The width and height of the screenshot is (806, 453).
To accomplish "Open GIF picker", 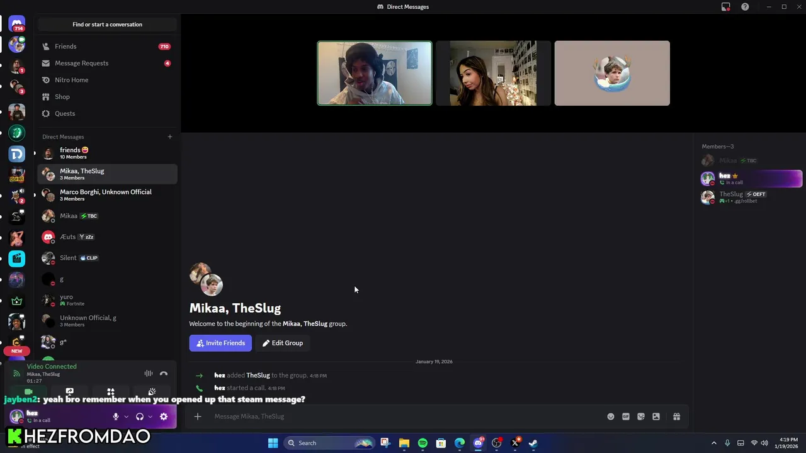I will tap(626, 417).
